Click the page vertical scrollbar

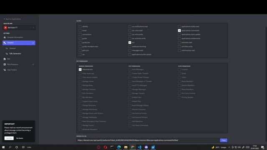266,84
